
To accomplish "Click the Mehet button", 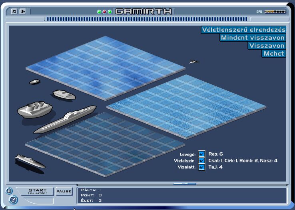I will pyautogui.click(x=274, y=54).
